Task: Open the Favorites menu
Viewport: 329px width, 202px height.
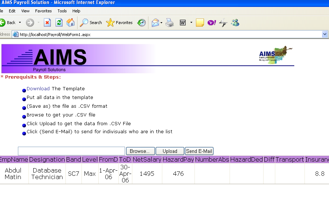Action: point(43,11)
